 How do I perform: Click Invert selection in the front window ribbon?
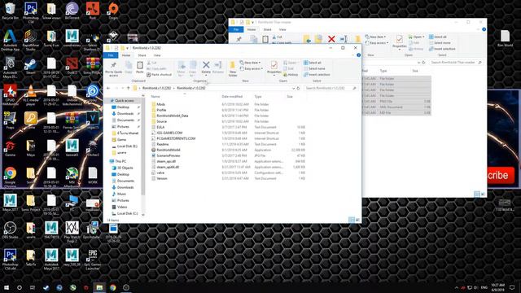tap(317, 75)
